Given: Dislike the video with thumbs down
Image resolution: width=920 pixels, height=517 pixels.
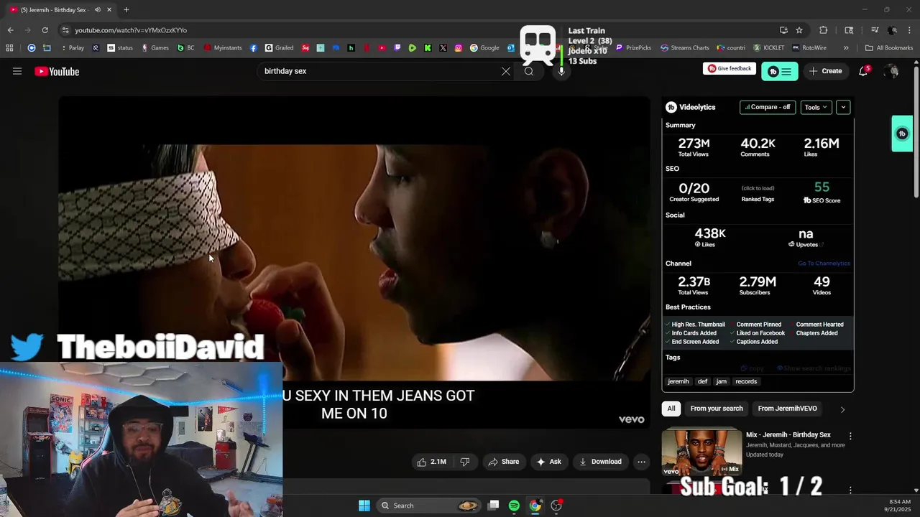Looking at the screenshot, I should [465, 462].
